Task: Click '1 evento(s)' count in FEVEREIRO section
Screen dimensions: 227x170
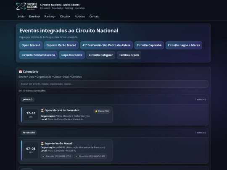Action: click(x=201, y=133)
